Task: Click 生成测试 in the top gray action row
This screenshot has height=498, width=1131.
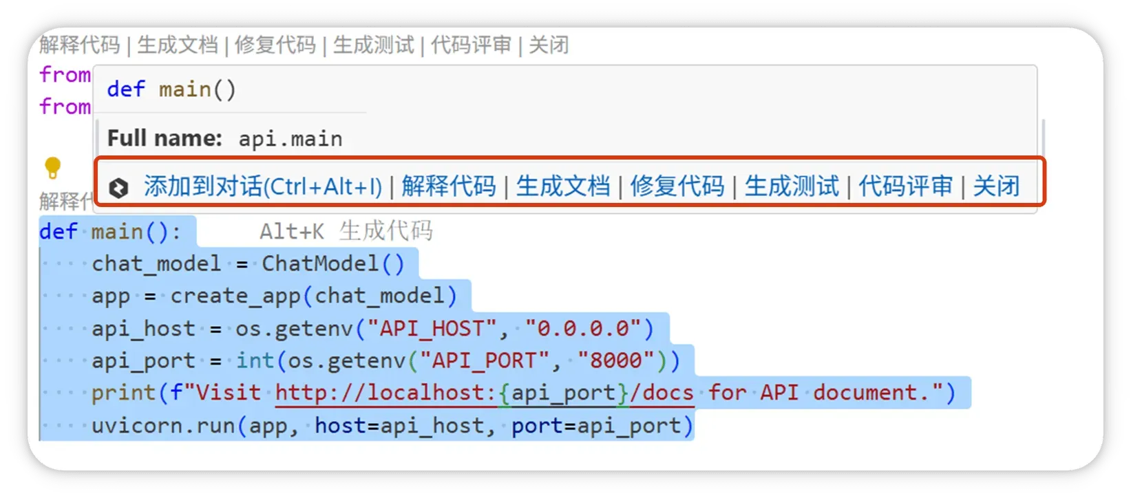Action: click(x=373, y=45)
